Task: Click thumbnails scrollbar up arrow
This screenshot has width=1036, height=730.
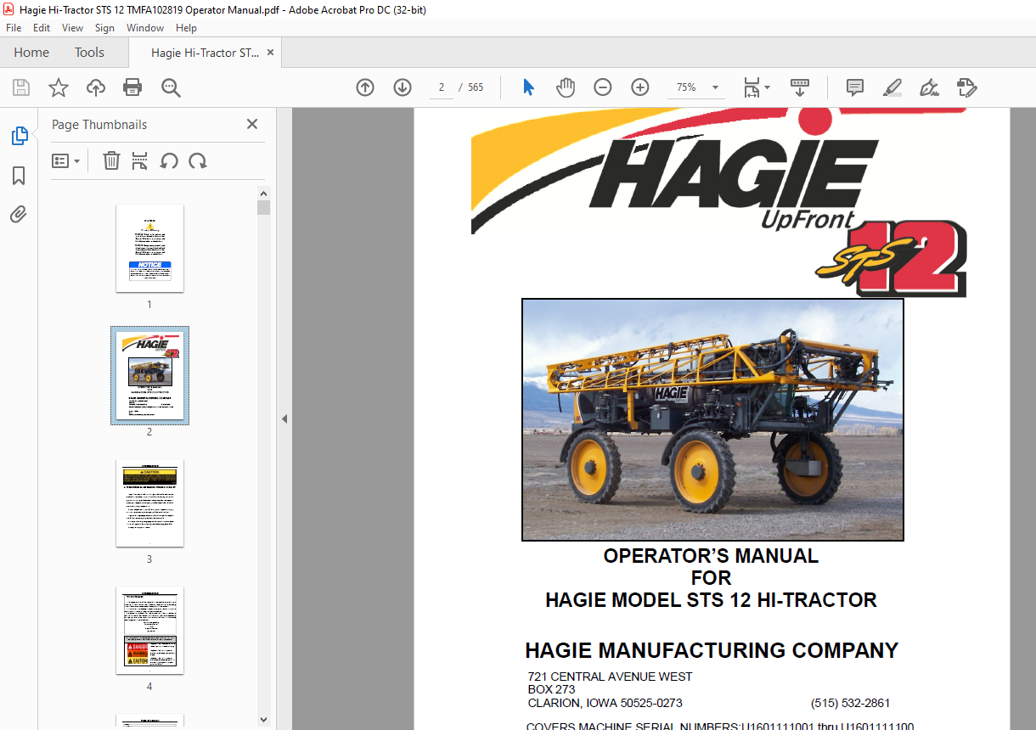Action: coord(263,193)
